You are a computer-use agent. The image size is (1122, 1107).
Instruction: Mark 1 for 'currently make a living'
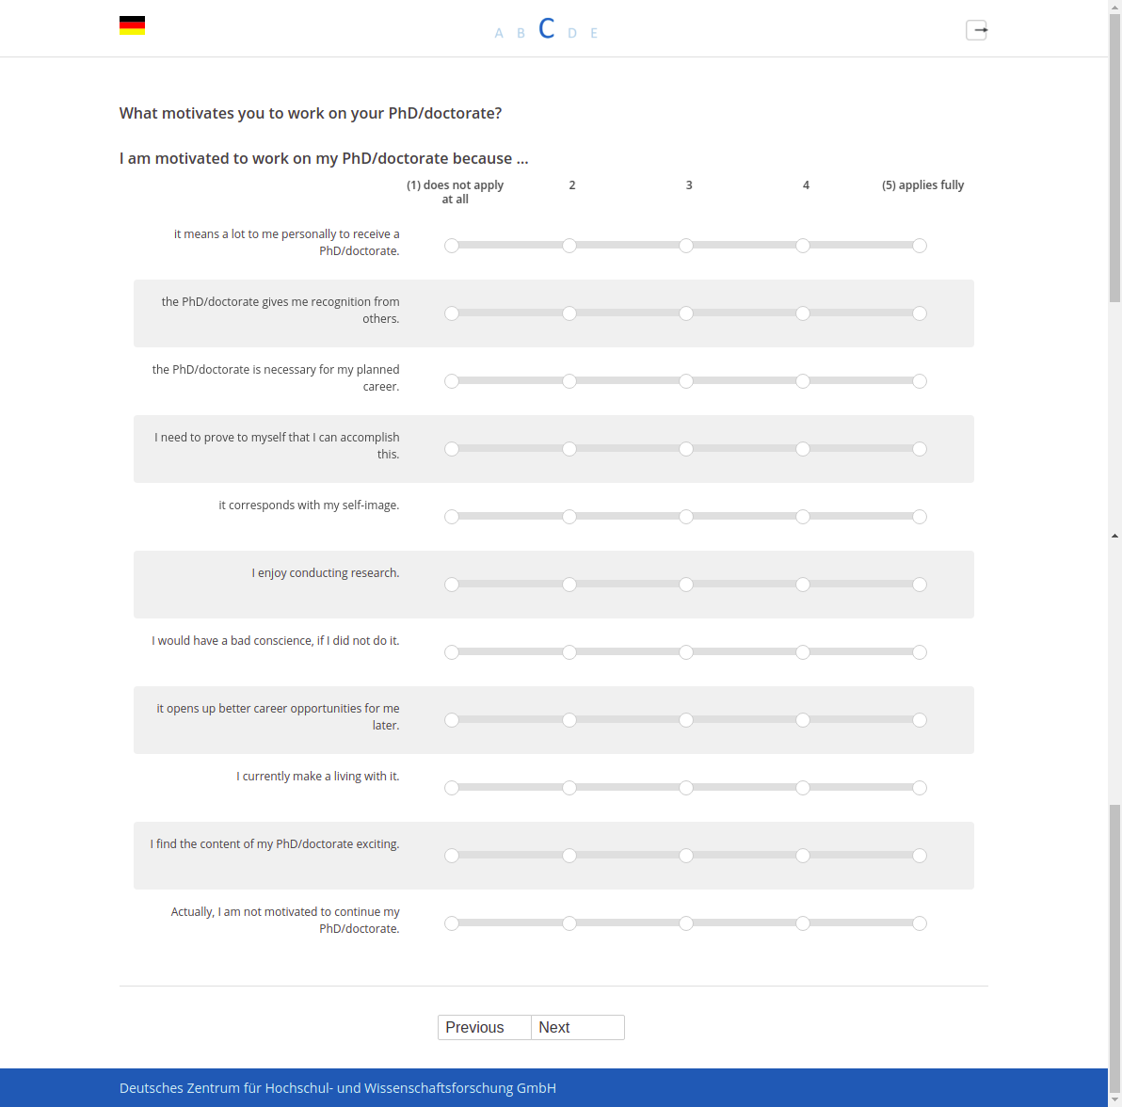tap(452, 788)
